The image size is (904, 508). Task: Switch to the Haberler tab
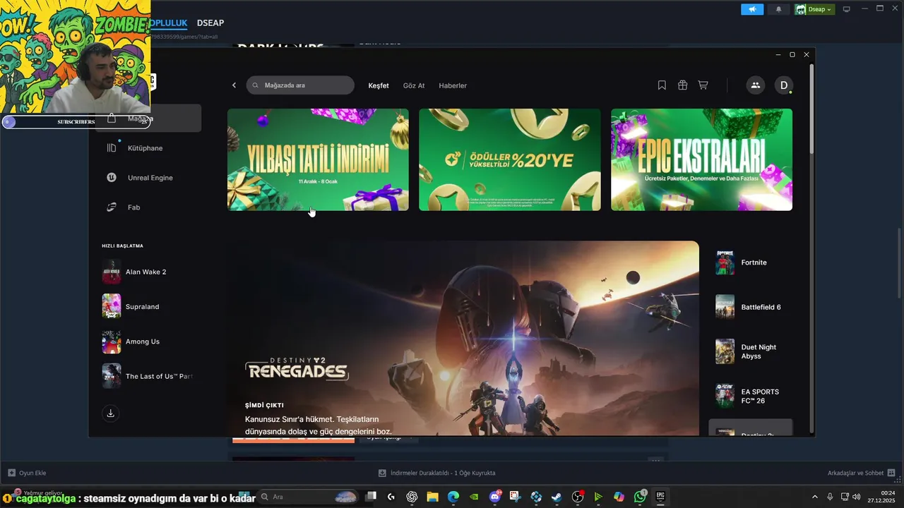[453, 85]
